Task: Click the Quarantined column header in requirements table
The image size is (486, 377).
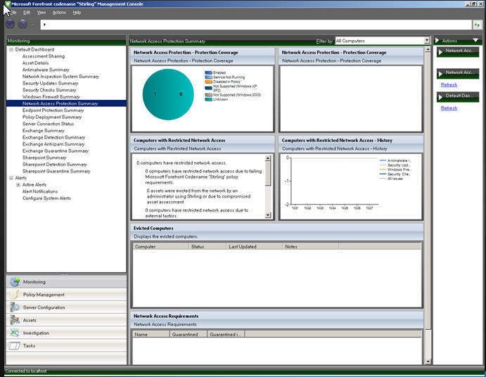Action: [188, 335]
